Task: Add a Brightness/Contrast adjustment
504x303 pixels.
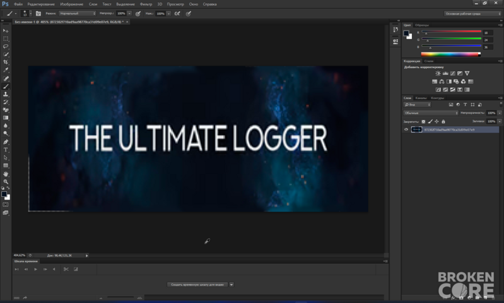Action: [438, 73]
